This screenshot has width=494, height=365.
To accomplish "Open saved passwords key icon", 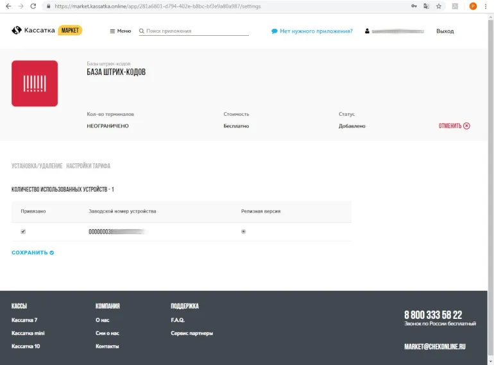I will click(414, 6).
